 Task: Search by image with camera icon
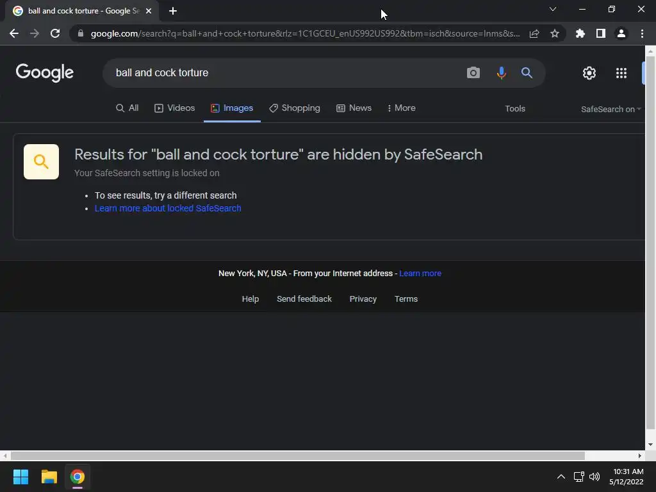click(x=473, y=73)
